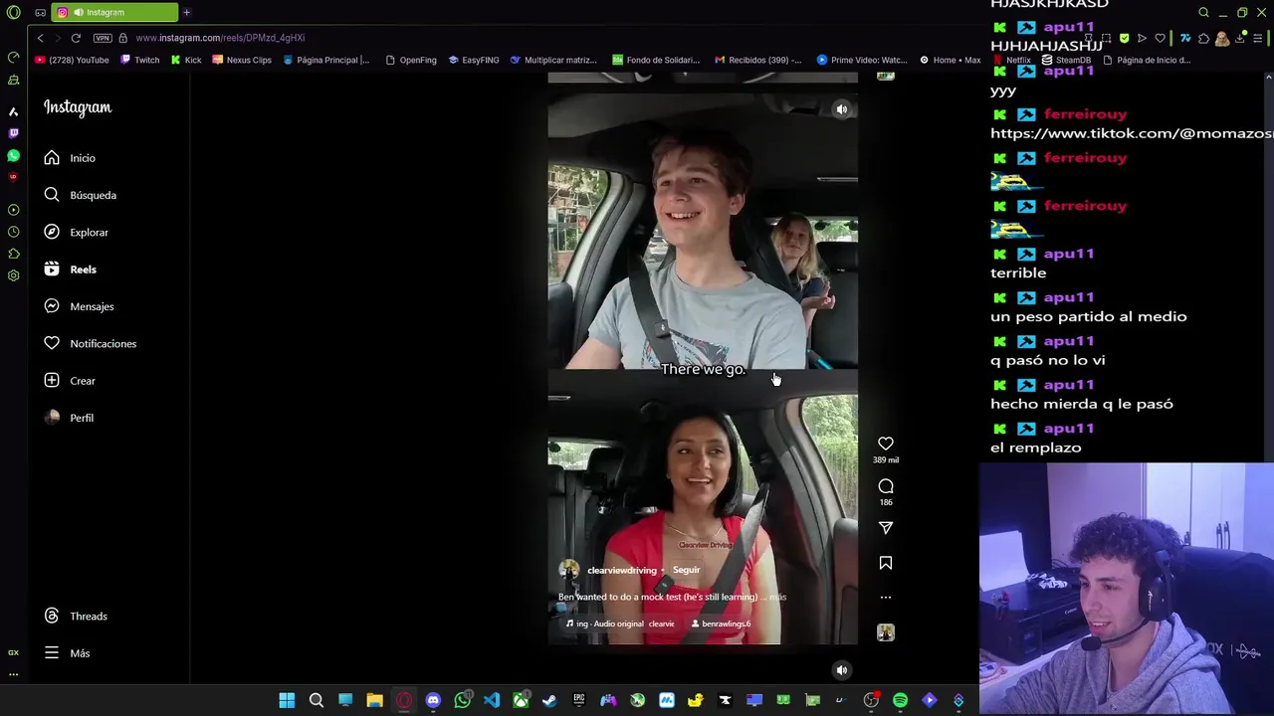Open Steam from the taskbar
1274x716 pixels.
point(549,700)
